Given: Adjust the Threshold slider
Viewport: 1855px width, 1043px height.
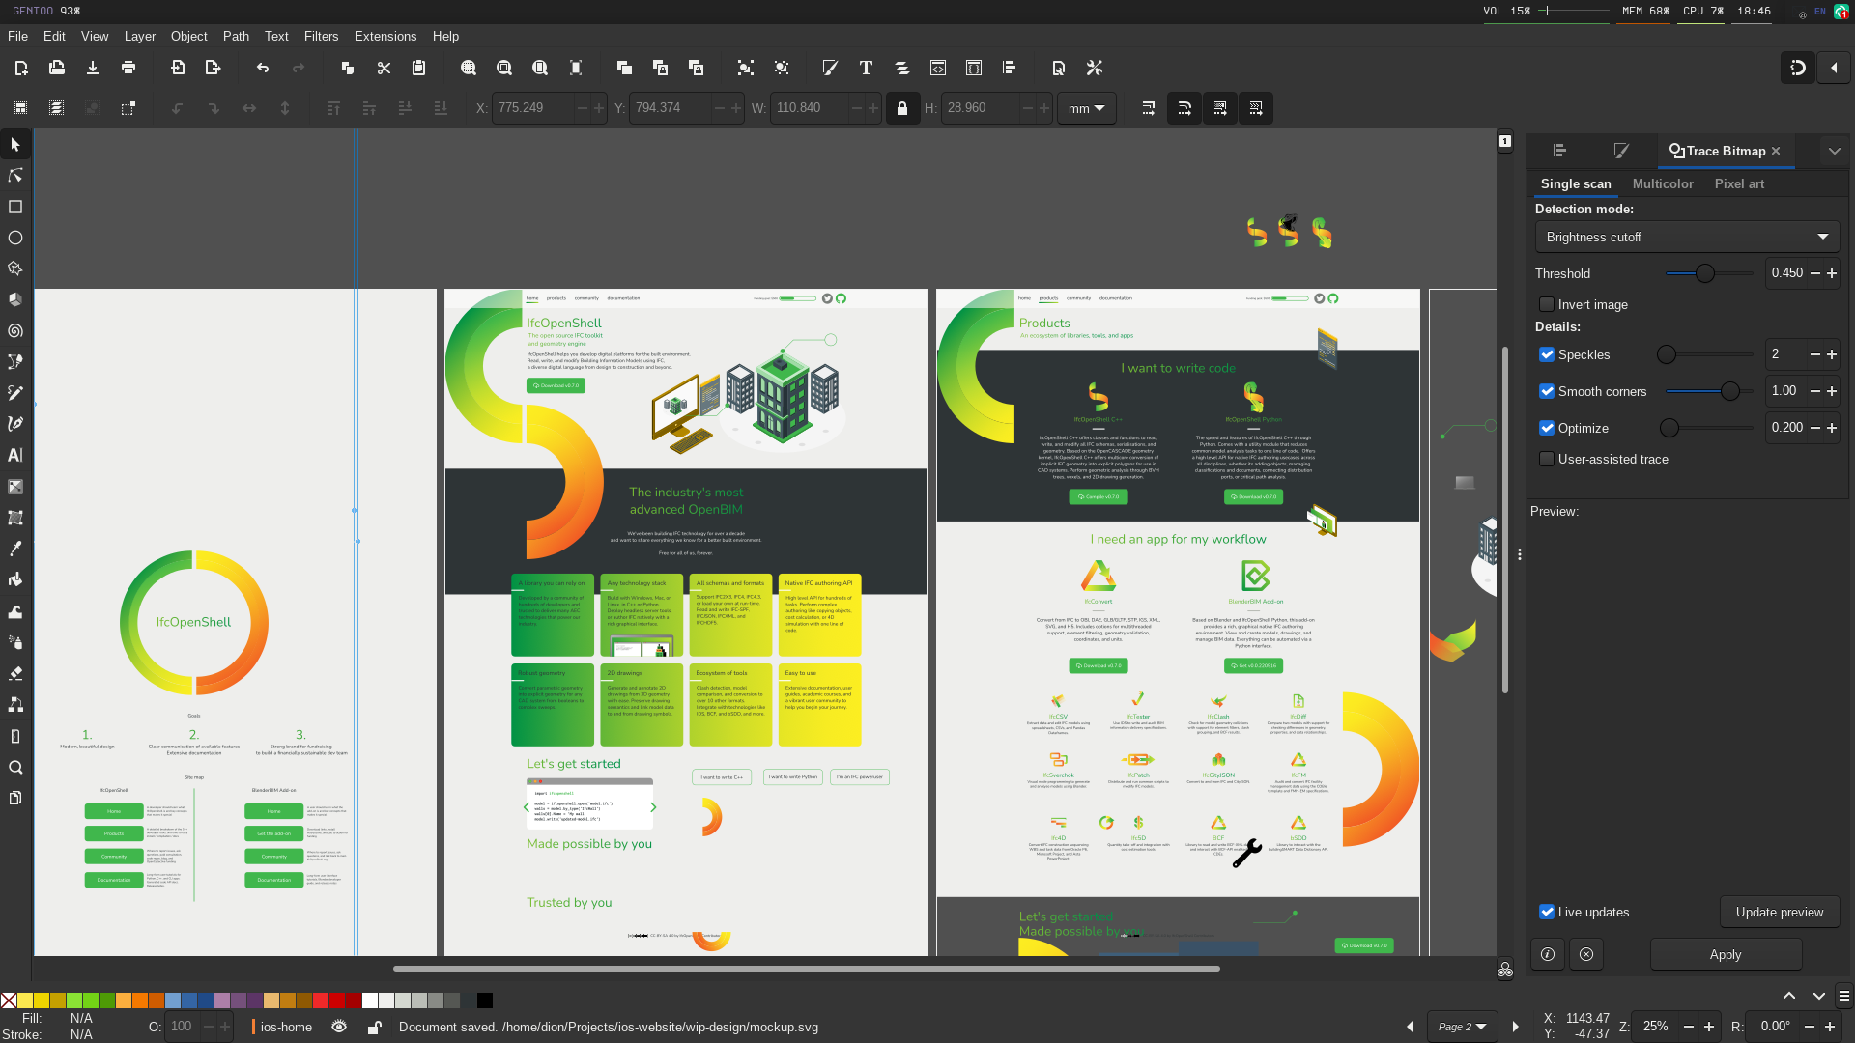Looking at the screenshot, I should [1709, 273].
